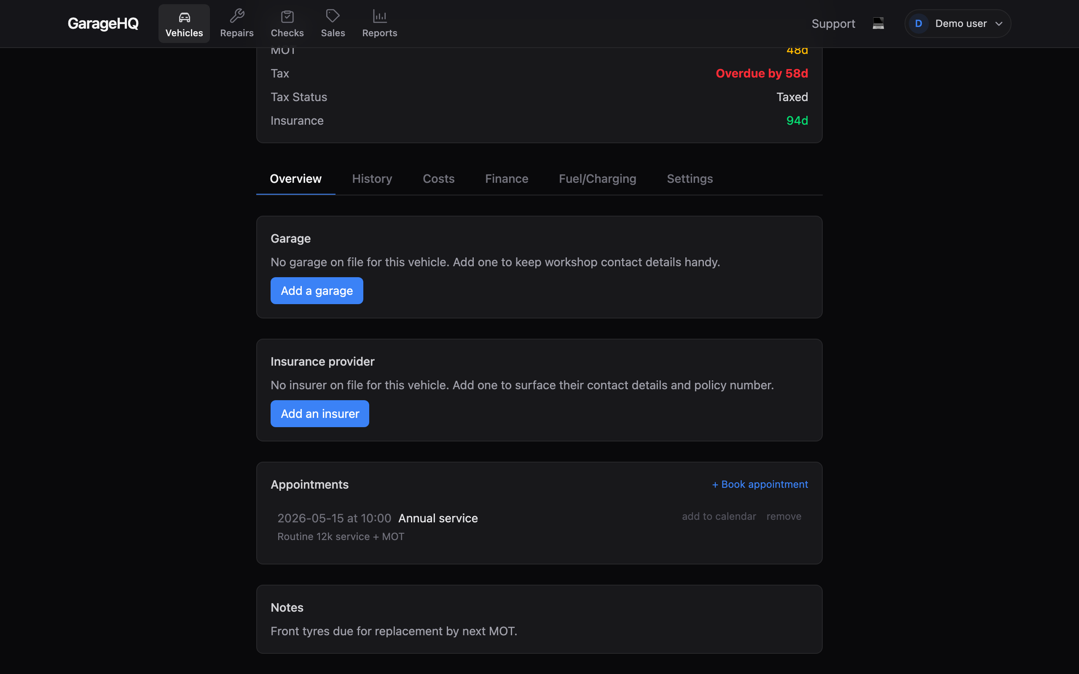Click the 'No insurer on file' message
Screen dimensions: 1079x674
(522, 385)
